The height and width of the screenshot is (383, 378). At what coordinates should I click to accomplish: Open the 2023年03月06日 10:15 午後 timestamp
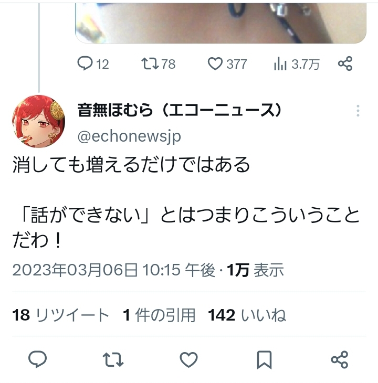click(x=114, y=270)
